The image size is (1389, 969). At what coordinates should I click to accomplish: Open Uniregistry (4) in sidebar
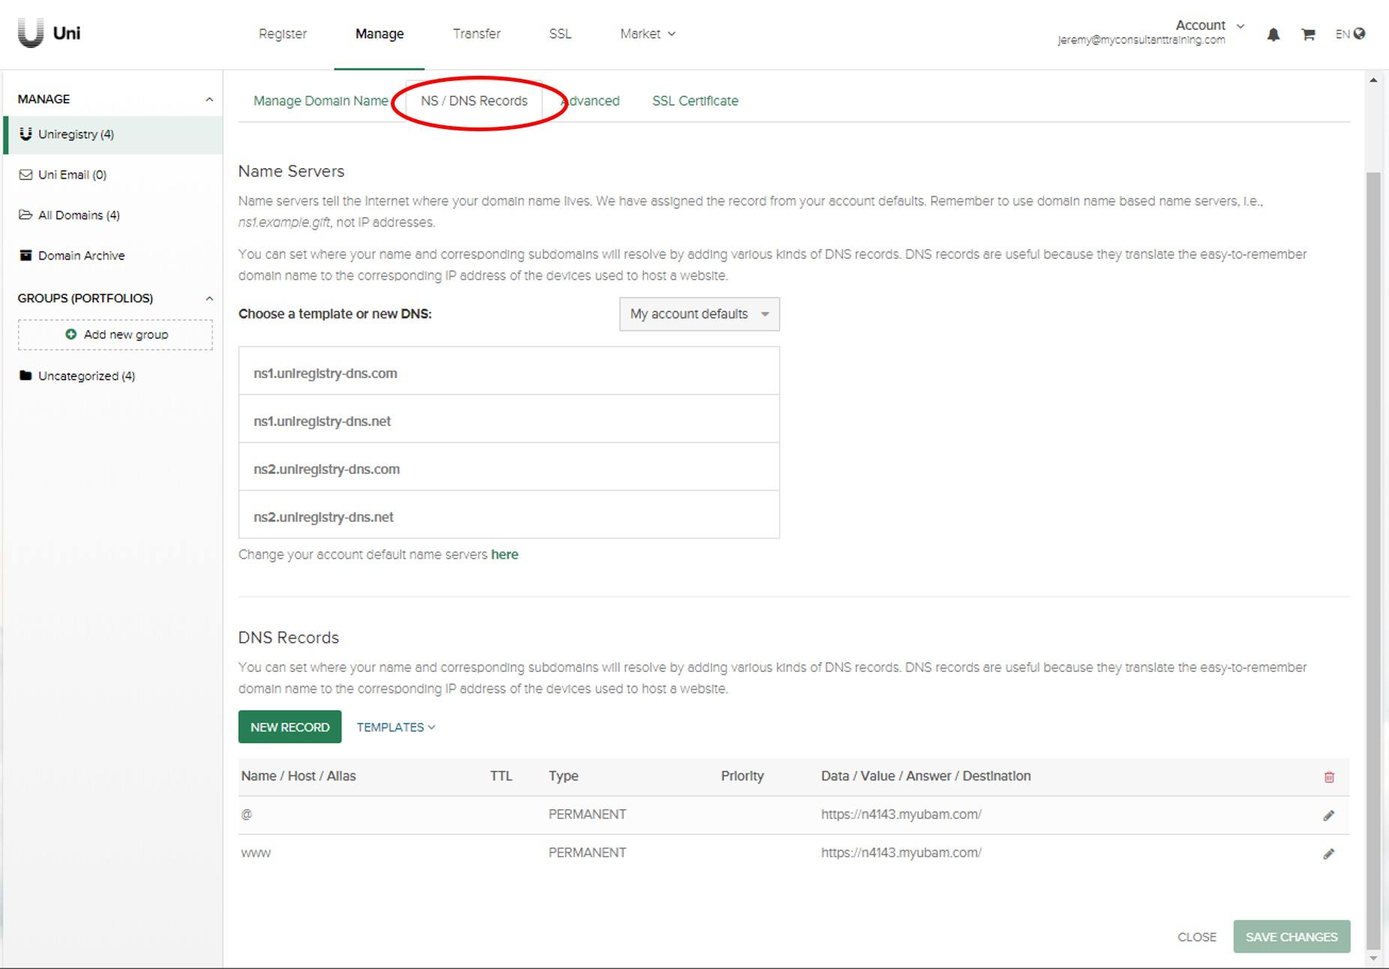pos(114,134)
